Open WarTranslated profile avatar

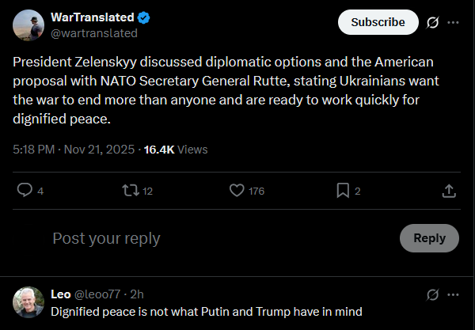(28, 25)
